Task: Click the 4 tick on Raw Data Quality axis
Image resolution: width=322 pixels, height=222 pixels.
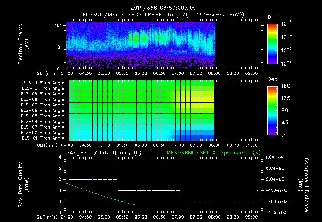Action: [60, 157]
